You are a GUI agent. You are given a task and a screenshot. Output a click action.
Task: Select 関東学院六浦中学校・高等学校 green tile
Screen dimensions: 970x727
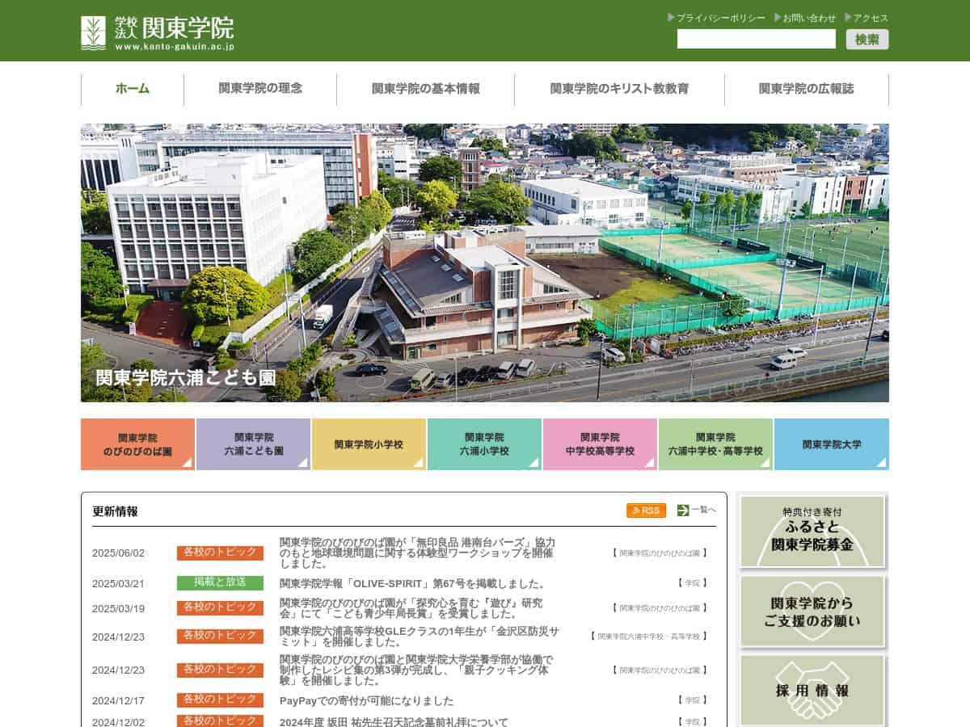[715, 444]
